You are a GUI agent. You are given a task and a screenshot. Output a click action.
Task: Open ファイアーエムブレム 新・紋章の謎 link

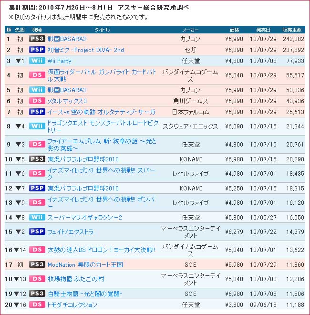point(102,145)
